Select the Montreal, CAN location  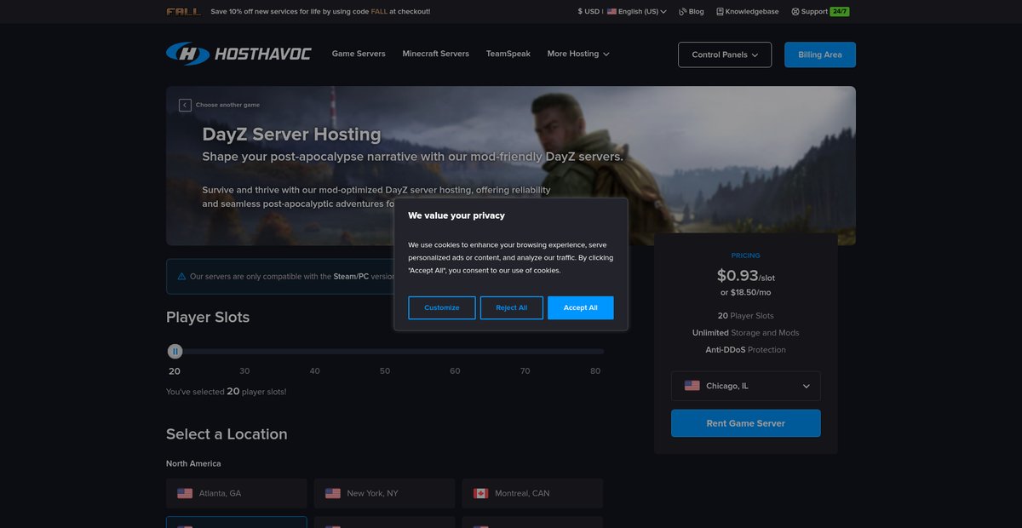[x=532, y=493]
